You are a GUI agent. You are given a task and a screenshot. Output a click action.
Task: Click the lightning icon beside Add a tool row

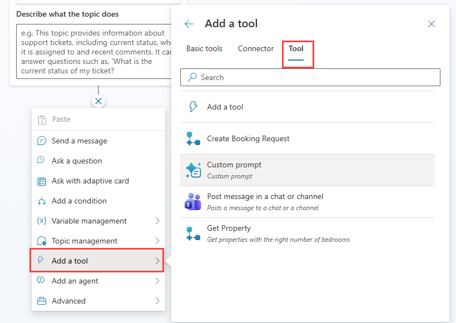193,107
